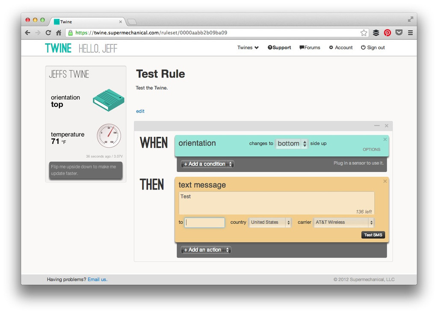Click the browser home icon
Image resolution: width=438 pixels, height=314 pixels.
click(x=59, y=33)
